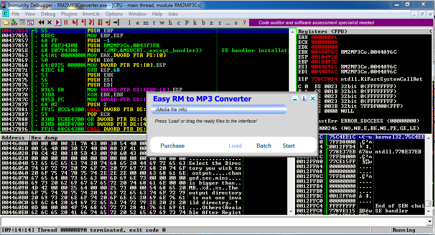
Task: Click the 'z' toolbar button
Action: tap(211, 23)
